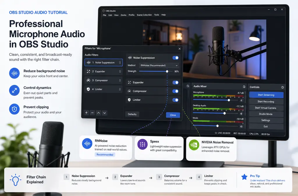Expand the Compressor properties section
The height and width of the screenshot is (196, 298).
point(152,91)
